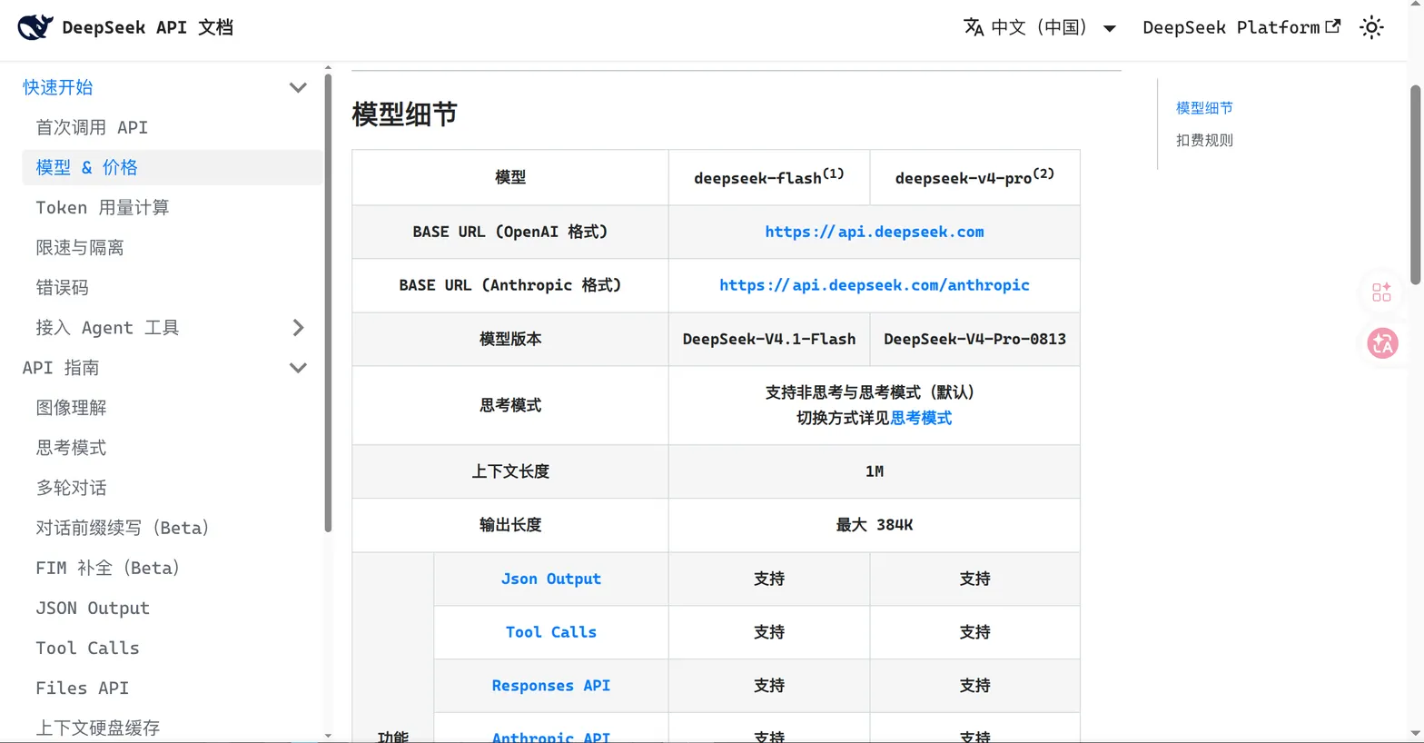The width and height of the screenshot is (1424, 743).
Task: Click the 模型细节 heading
Action: 404,114
